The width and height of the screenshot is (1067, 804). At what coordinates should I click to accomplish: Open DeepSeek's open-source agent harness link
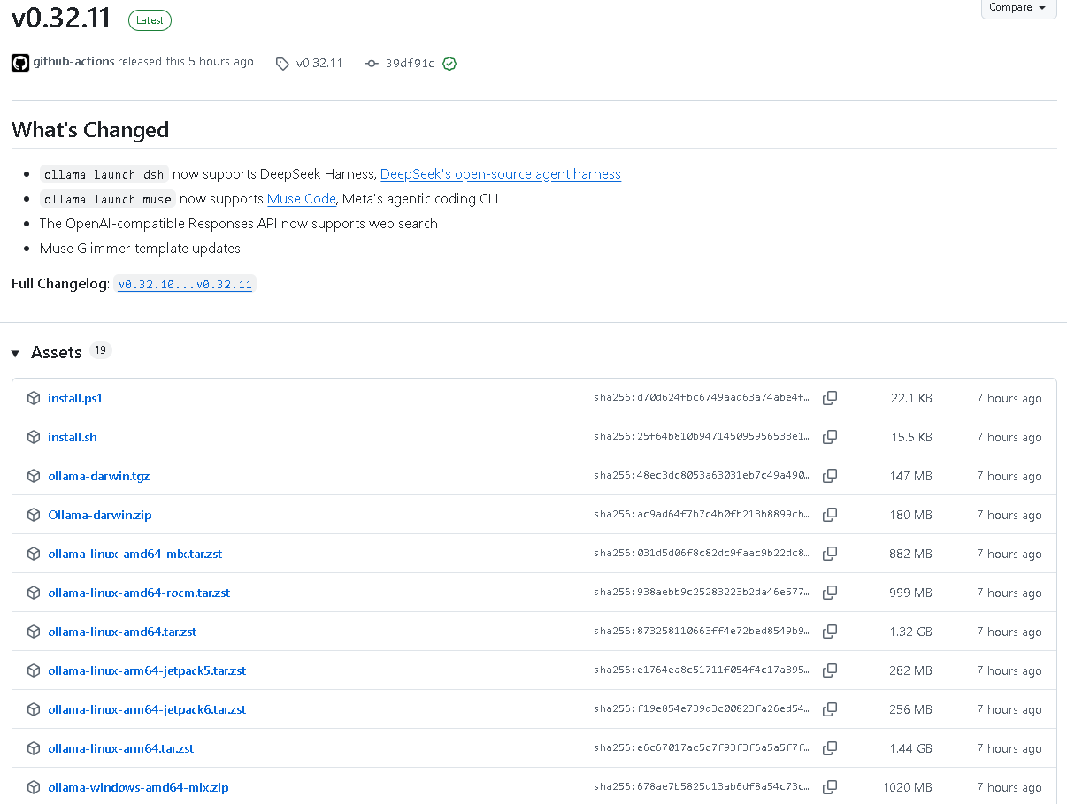(x=501, y=174)
